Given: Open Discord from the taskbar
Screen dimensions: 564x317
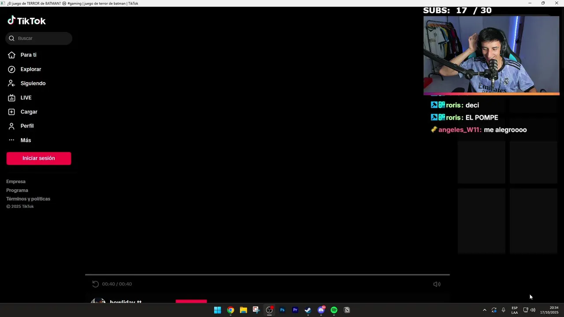Looking at the screenshot, I should point(321,310).
